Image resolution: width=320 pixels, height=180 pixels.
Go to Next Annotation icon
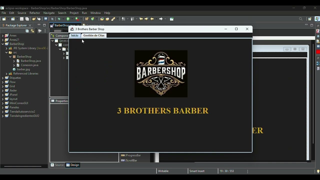[123, 19]
